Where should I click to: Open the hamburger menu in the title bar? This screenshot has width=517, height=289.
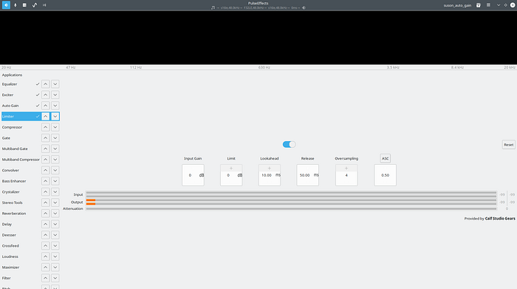489,5
